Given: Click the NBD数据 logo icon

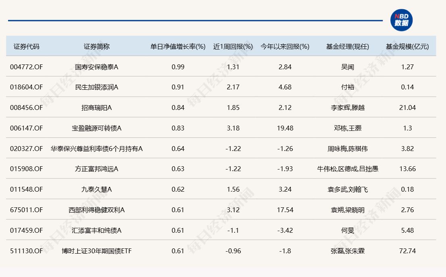Looking at the screenshot, I should (x=401, y=20).
